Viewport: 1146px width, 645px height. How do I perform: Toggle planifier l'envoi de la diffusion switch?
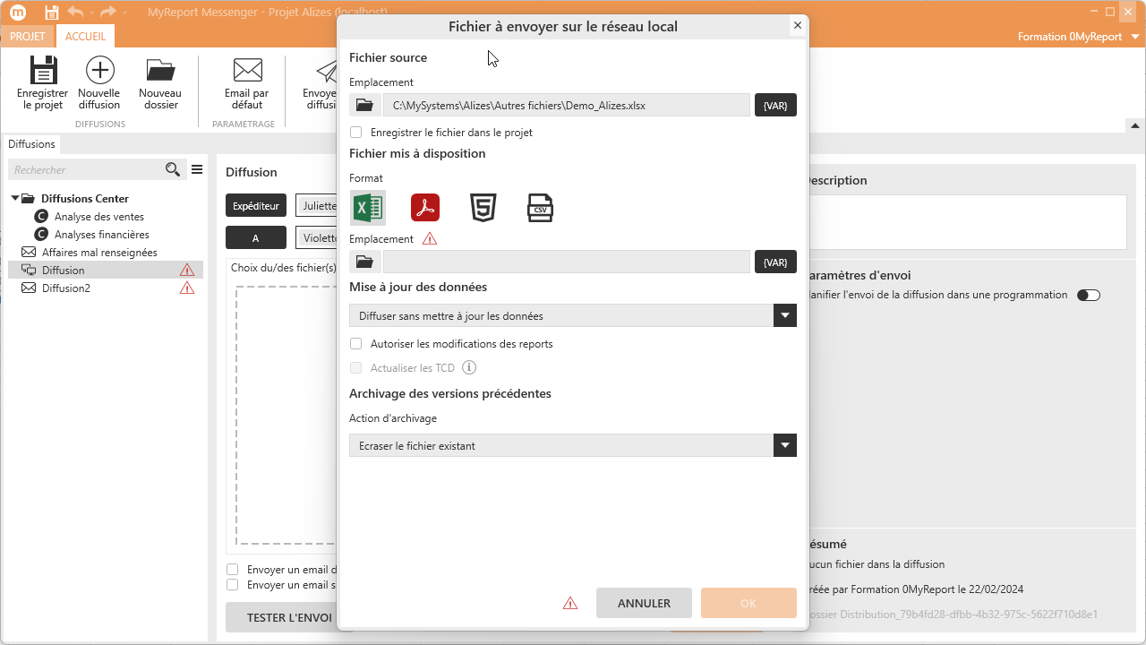[x=1088, y=296]
